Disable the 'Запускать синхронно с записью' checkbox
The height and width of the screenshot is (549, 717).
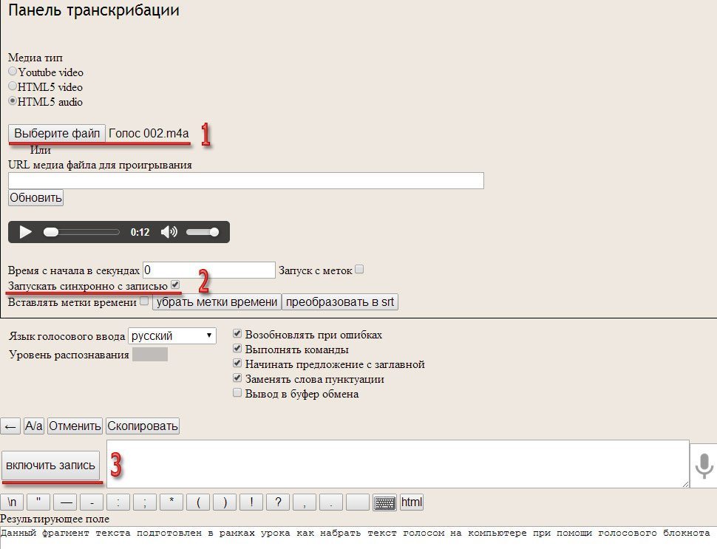pos(175,284)
